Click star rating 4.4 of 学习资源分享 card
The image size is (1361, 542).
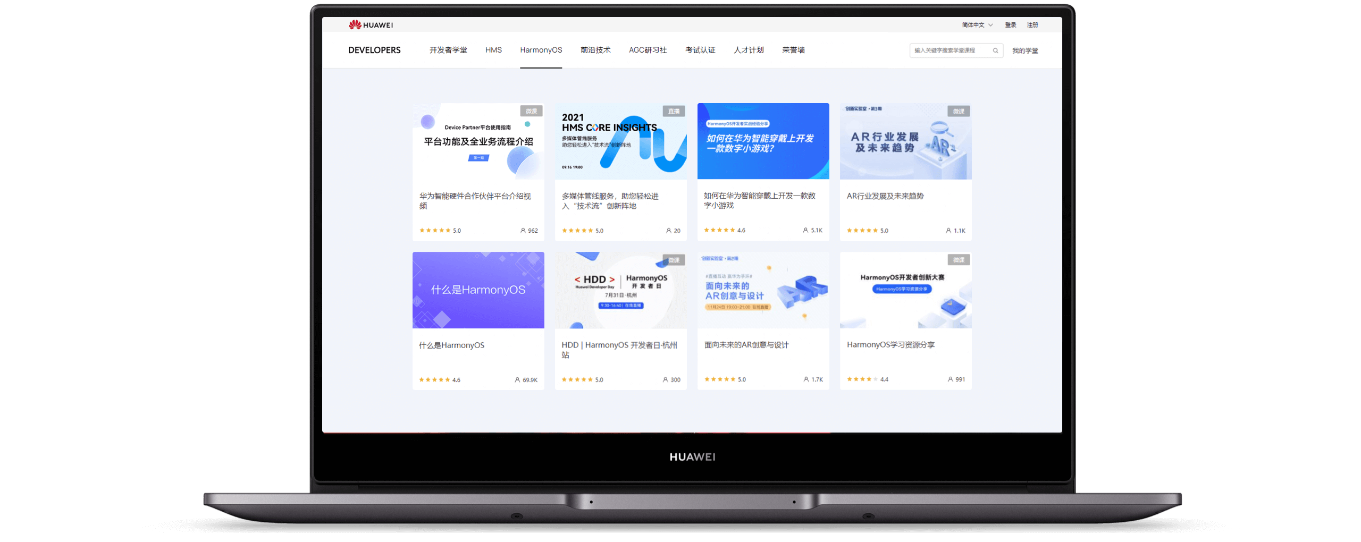[867, 379]
